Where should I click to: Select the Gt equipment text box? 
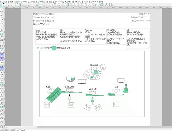[138, 39]
